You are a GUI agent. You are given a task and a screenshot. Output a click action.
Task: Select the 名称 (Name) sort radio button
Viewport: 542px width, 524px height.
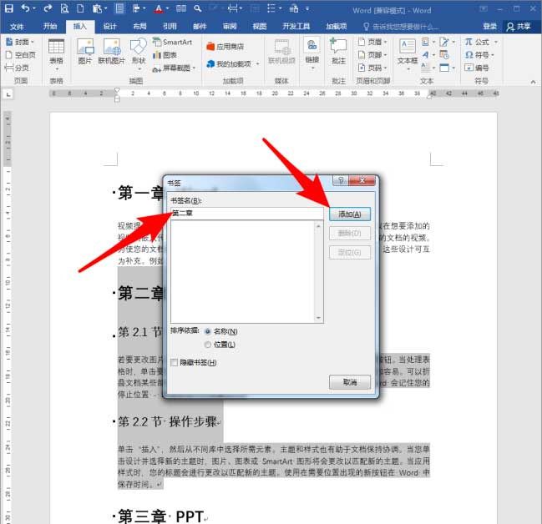coord(208,331)
